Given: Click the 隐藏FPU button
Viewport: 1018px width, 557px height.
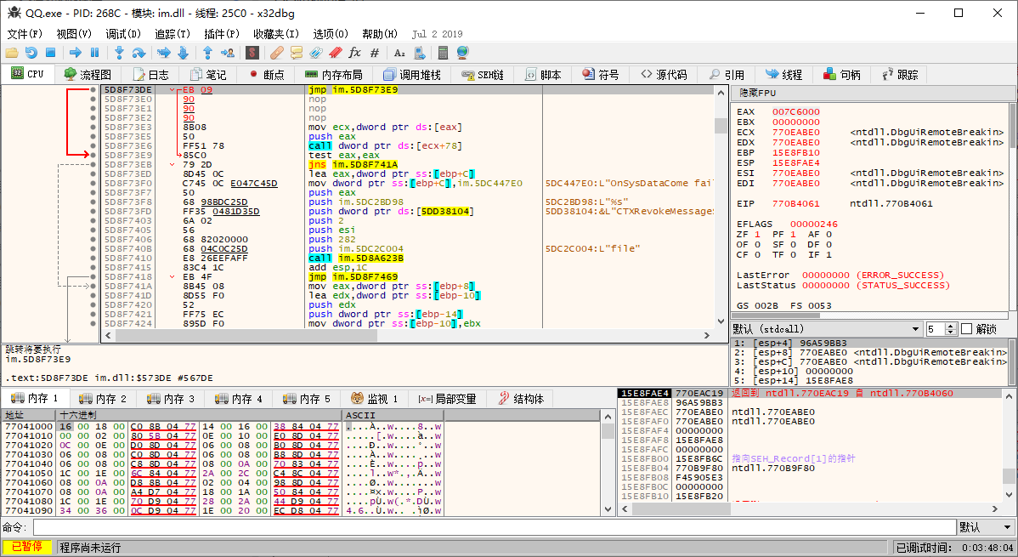Looking at the screenshot, I should tap(757, 93).
